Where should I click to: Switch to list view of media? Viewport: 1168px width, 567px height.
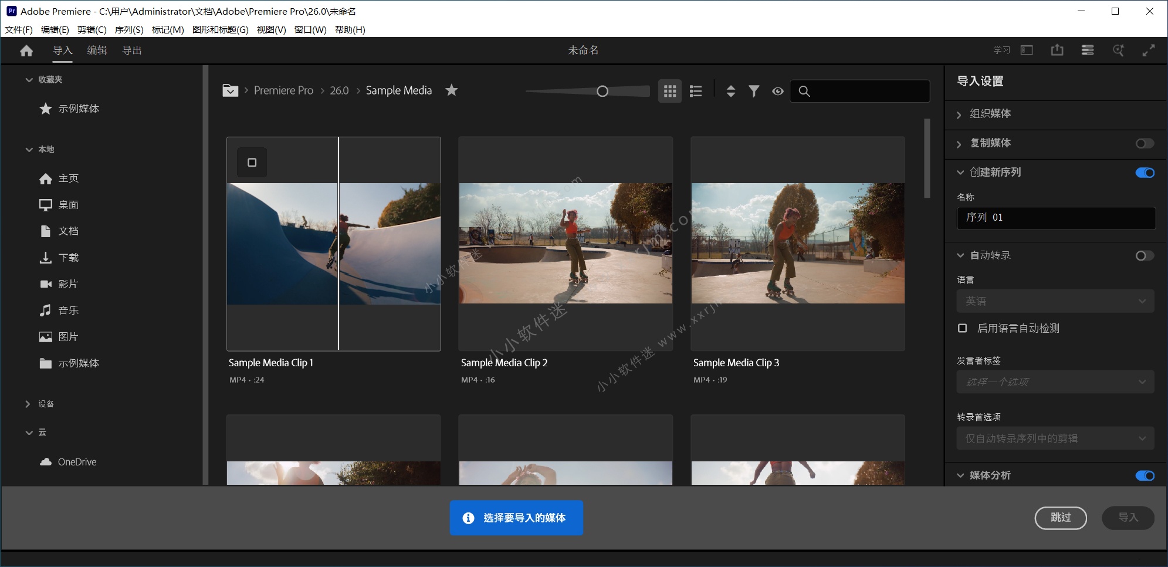[696, 91]
